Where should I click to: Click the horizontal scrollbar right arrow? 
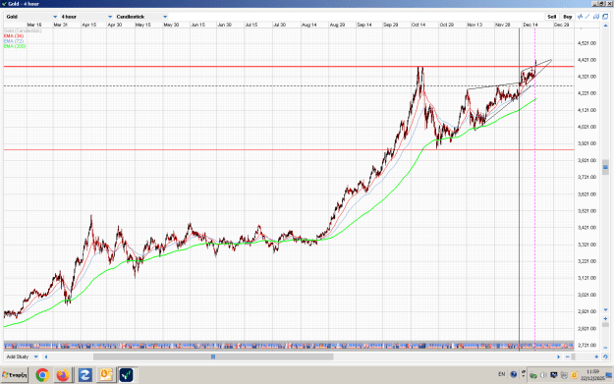558,357
